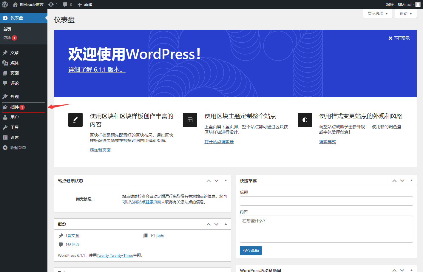Open the 1个页面 link
Image resolution: width=423 pixels, height=272 pixels.
pyautogui.click(x=157, y=236)
